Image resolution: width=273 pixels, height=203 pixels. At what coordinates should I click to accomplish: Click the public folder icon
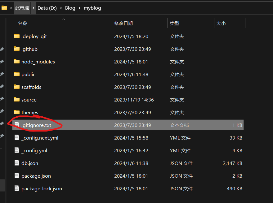pos(17,74)
